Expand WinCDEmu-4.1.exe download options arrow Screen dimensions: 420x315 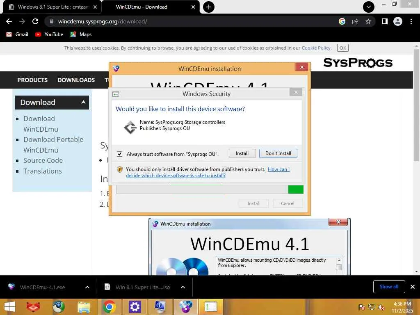87,287
